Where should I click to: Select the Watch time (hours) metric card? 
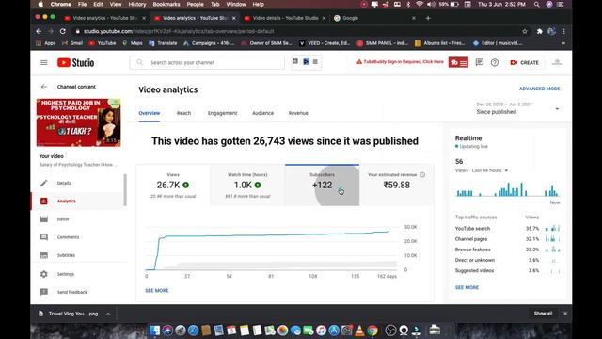[247, 186]
